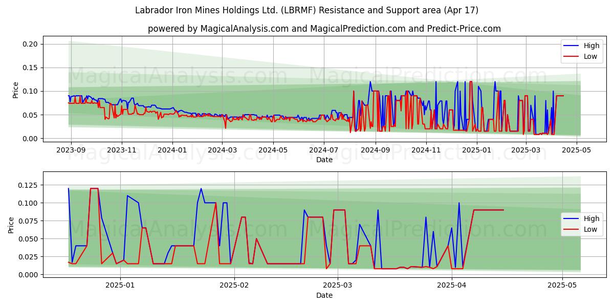Click 'Low' in the lower chart legend
The height and width of the screenshot is (307, 614).
(590, 230)
